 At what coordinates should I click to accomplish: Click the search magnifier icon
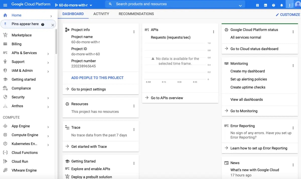tap(110, 4)
